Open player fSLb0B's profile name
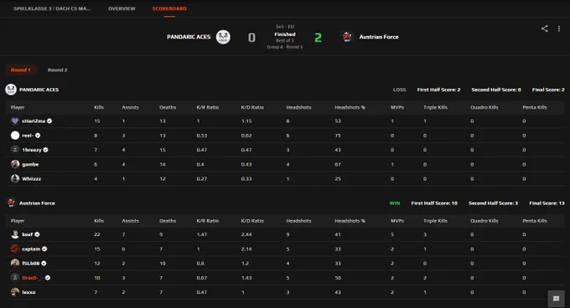The height and width of the screenshot is (308, 570). pos(30,263)
